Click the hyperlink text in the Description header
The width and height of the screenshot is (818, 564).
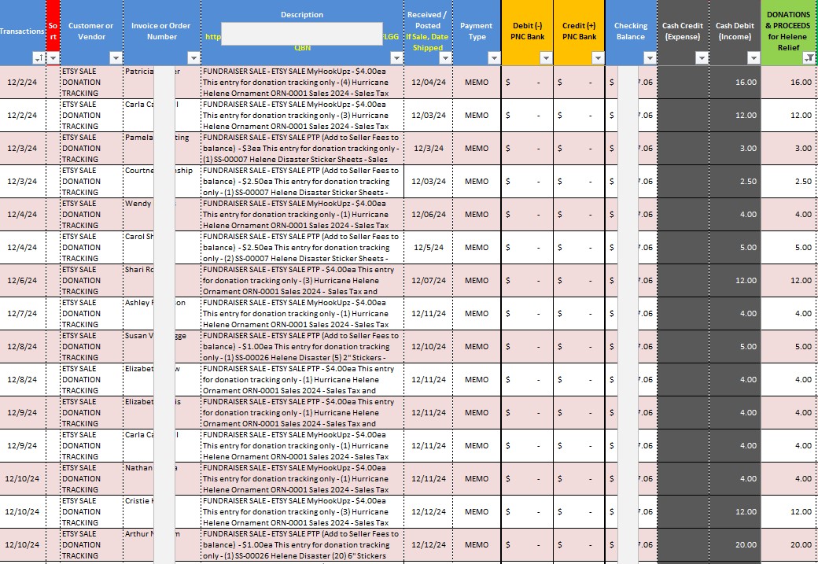(212, 36)
